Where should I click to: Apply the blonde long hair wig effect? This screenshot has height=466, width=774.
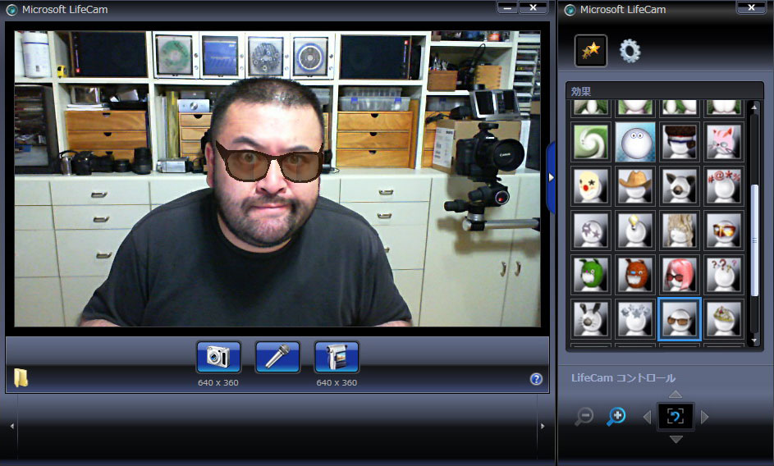(x=680, y=231)
